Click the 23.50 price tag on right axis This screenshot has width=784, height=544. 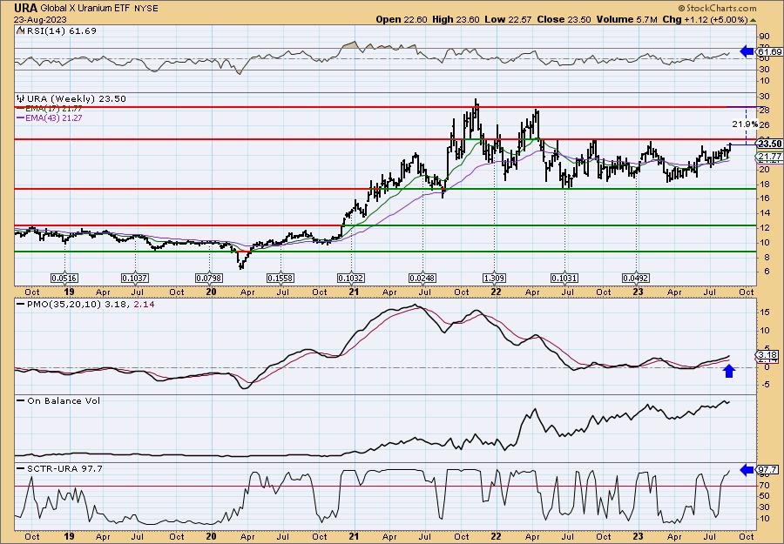coord(769,144)
